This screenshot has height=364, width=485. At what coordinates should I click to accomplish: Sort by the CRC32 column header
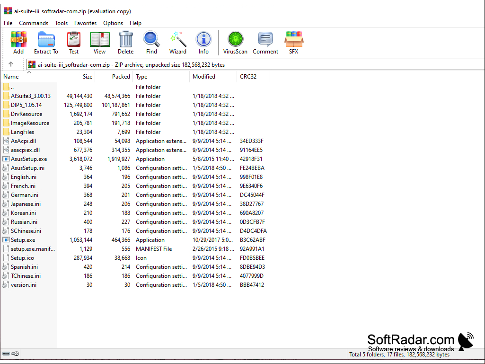coord(253,77)
